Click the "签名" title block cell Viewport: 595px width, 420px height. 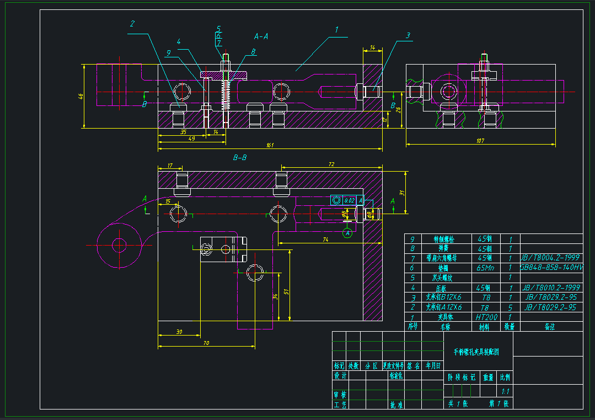click(x=413, y=366)
